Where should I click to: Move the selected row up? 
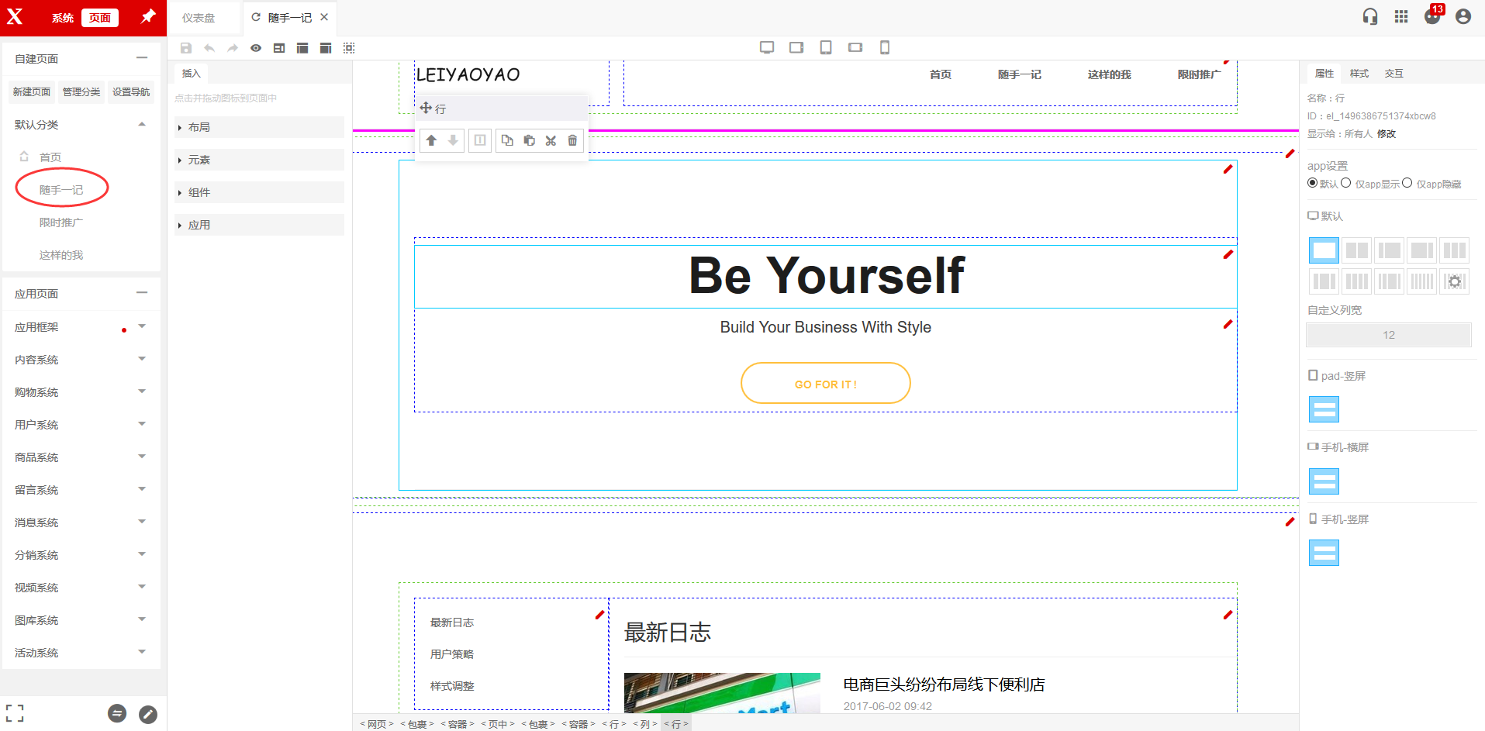pos(431,140)
